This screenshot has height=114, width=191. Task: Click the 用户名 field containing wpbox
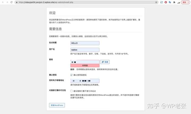pyautogui.click(x=85, y=50)
